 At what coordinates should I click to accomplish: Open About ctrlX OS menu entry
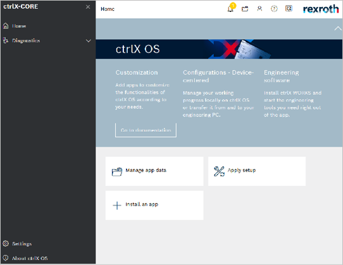tap(30, 258)
